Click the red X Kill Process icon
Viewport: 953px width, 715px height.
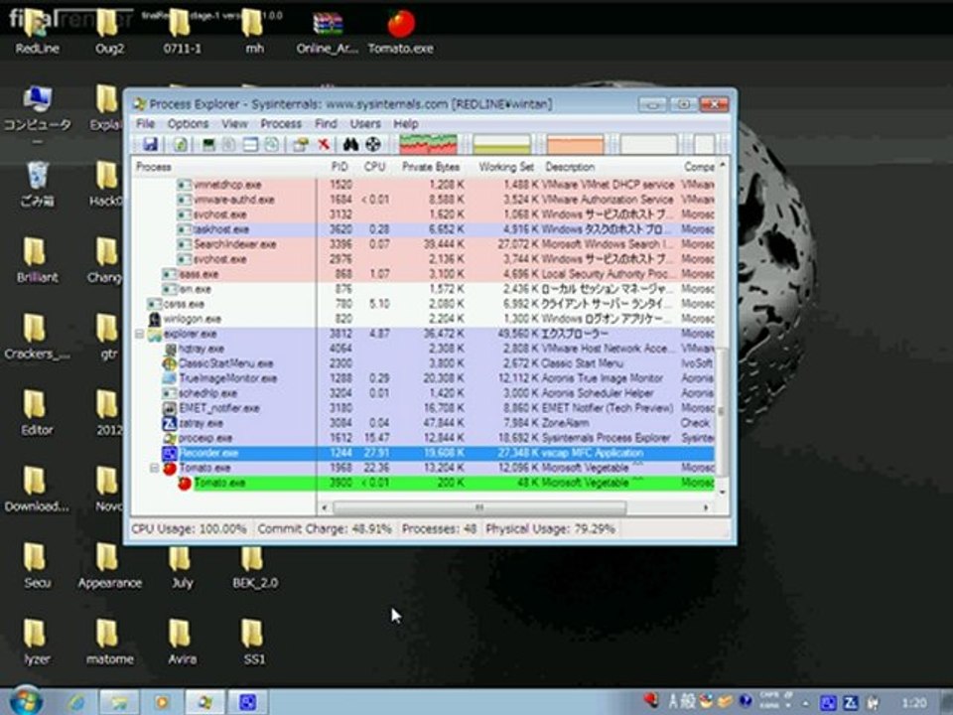coord(324,144)
